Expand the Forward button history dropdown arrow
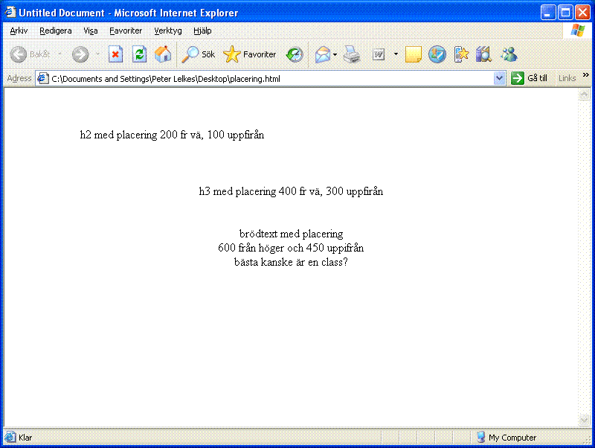 pos(98,54)
